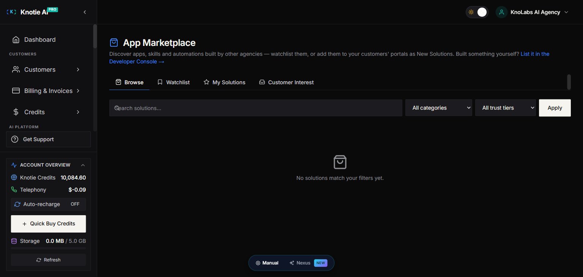Screen dimensions: 583x277
Task: Click the My Solutions star icon
Action: point(206,82)
